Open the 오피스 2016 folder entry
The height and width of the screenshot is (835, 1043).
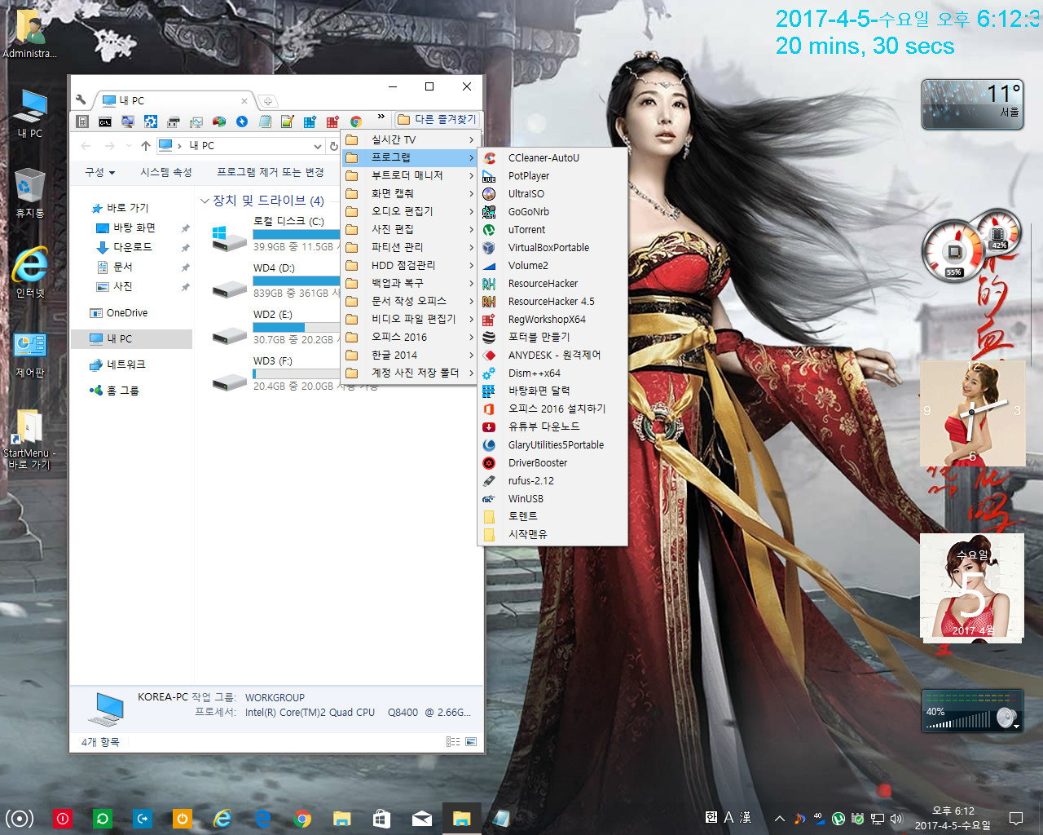411,338
